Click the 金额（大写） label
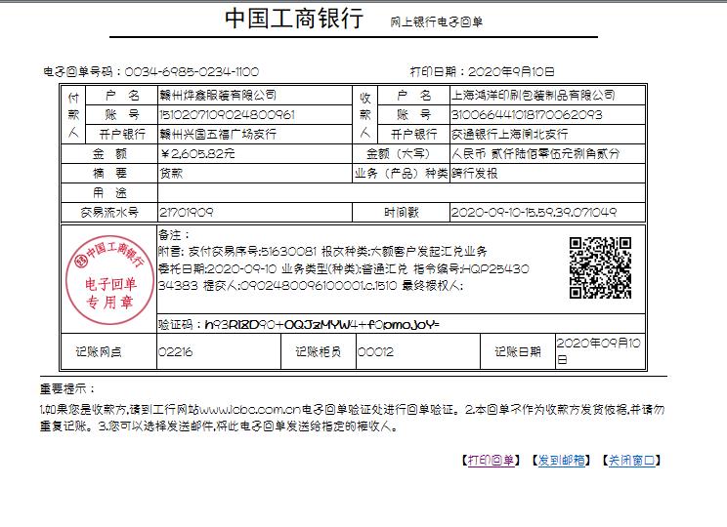727x527 pixels. click(399, 154)
